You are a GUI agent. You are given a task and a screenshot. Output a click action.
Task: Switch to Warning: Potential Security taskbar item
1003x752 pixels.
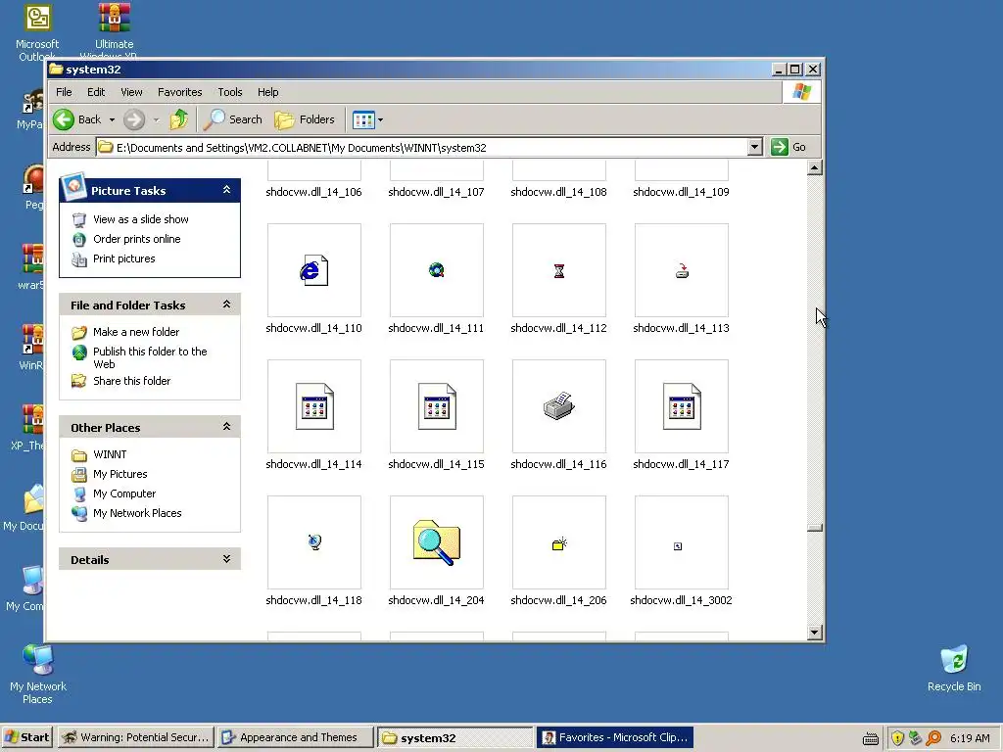(135, 737)
